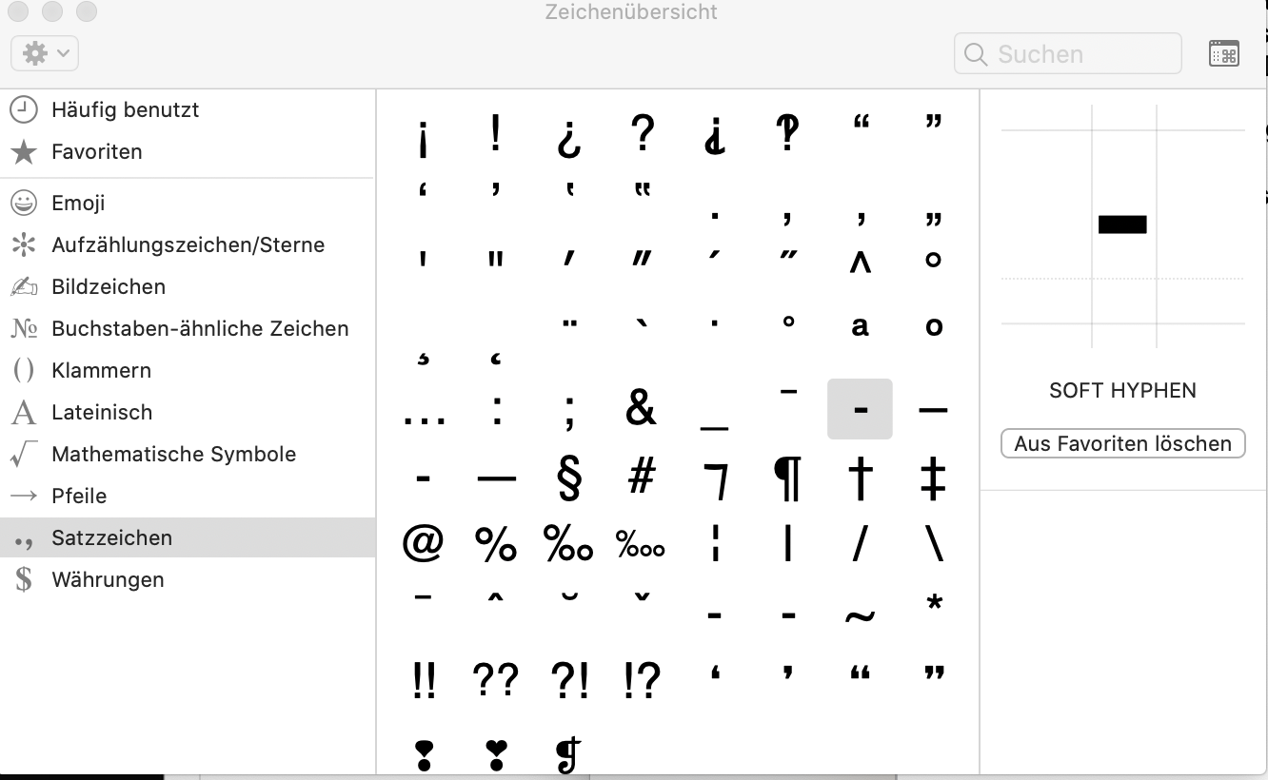Select Häufig benutzt in the sidebar

(x=188, y=109)
